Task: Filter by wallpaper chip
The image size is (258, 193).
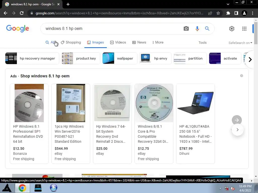Action: click(120, 58)
